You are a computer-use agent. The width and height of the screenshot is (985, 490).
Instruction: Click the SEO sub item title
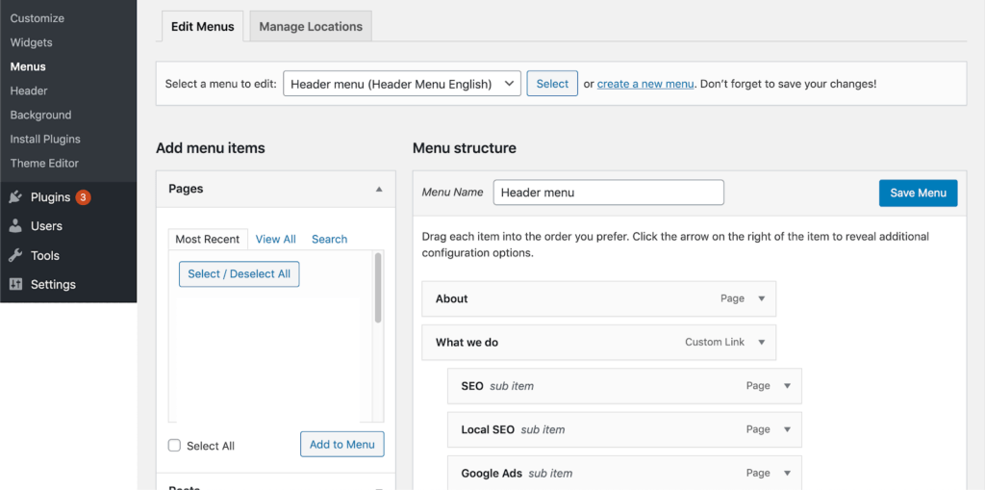pyautogui.click(x=471, y=386)
